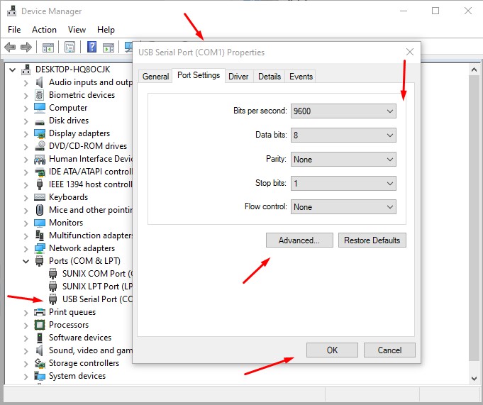This screenshot has height=405, width=483.
Task: Expand the Keyboards category
Action: [26, 197]
